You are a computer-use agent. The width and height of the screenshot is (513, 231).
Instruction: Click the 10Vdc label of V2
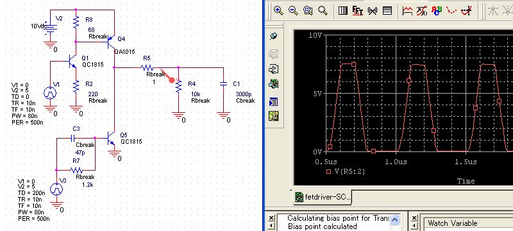[x=38, y=26]
